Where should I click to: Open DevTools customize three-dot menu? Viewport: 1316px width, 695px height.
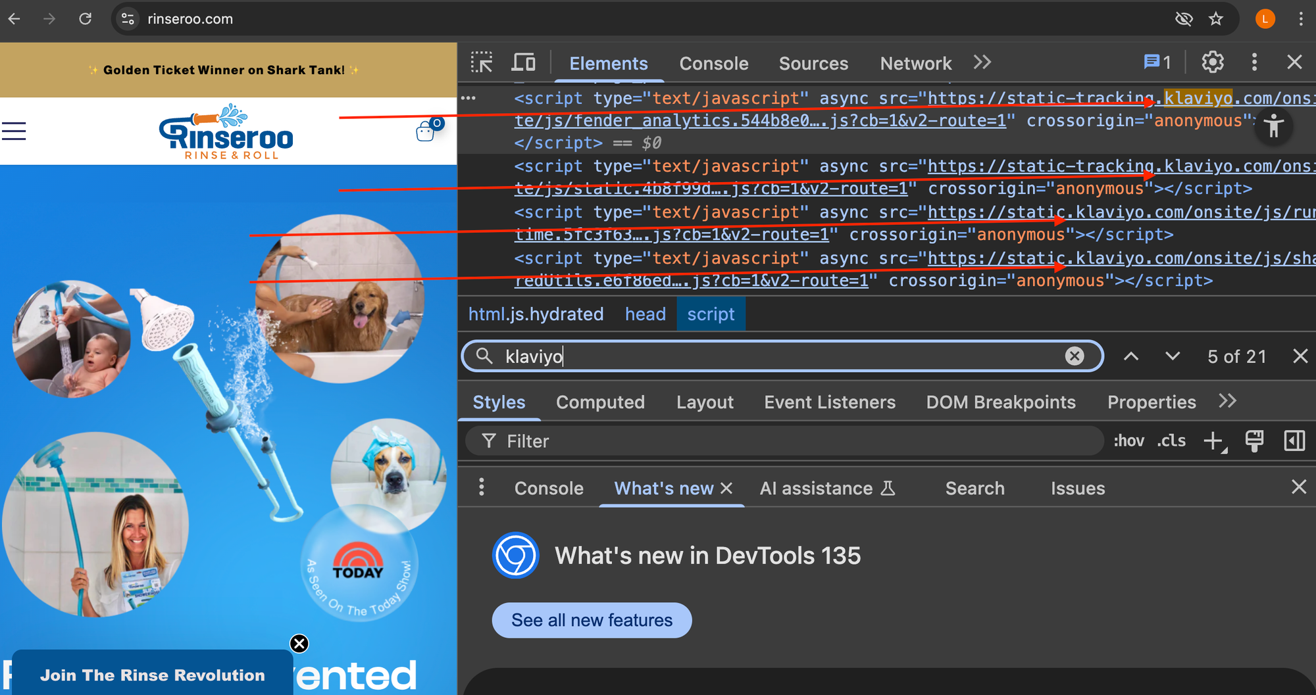[1254, 62]
